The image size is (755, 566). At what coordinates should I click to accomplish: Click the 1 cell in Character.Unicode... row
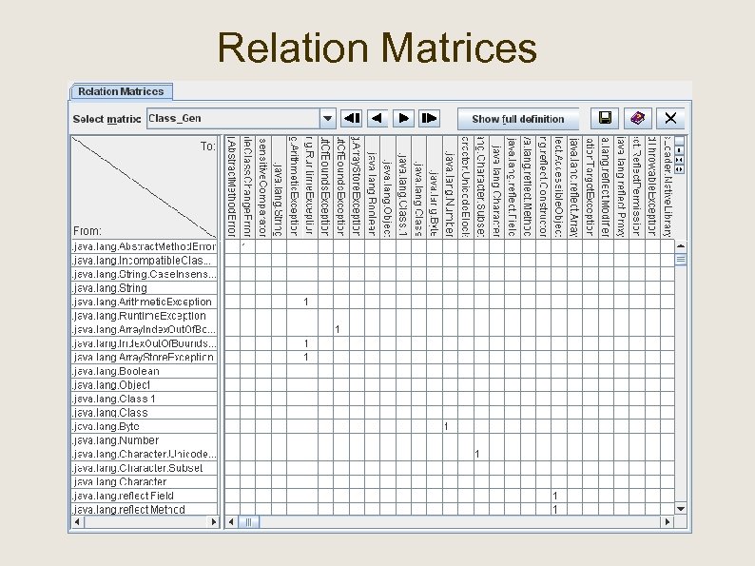[x=481, y=455]
